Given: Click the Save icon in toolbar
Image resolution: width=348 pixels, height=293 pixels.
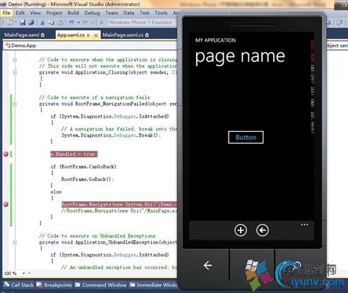Looking at the screenshot, I should tap(23, 23).
